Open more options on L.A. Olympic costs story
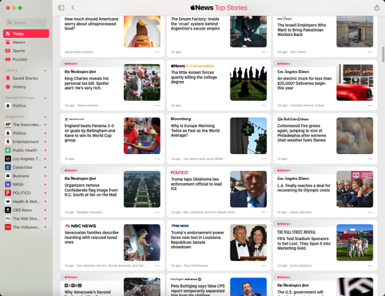This screenshot has width=385, height=296. (x=370, y=213)
